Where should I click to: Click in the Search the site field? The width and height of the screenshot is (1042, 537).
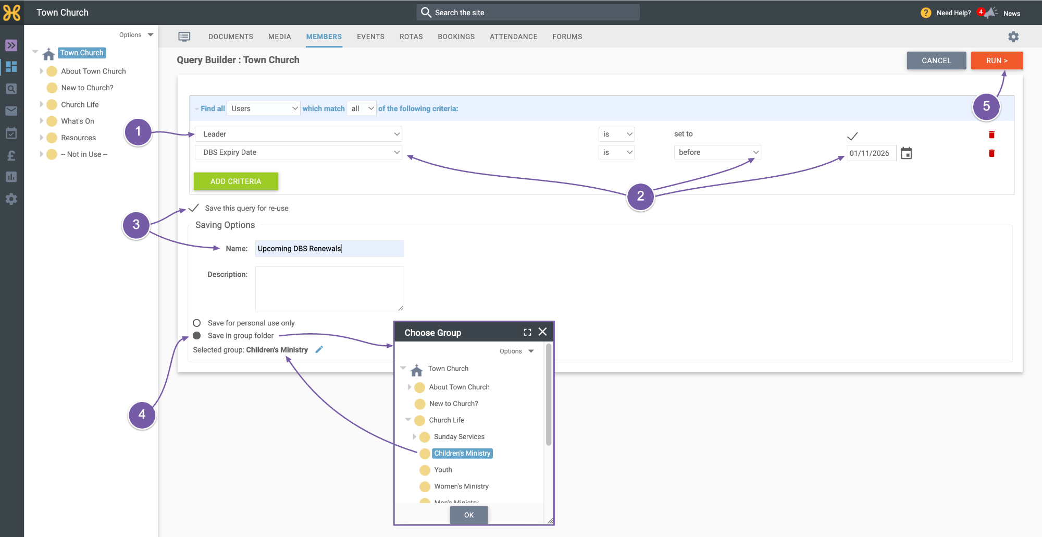coord(528,13)
